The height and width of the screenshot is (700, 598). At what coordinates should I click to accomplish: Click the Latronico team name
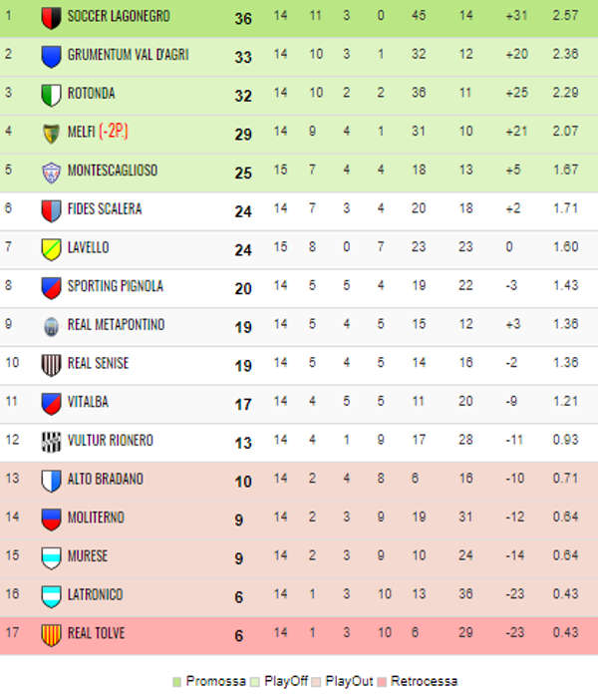click(95, 595)
